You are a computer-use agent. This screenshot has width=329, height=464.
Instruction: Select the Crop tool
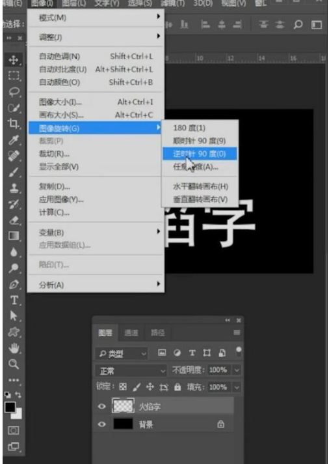click(x=14, y=124)
